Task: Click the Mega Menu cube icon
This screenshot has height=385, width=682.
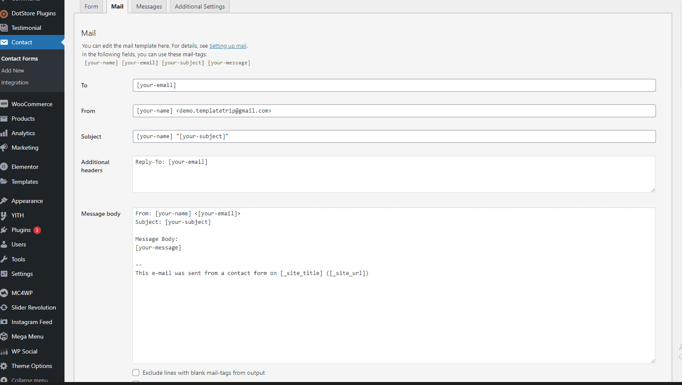Action: 4,336
